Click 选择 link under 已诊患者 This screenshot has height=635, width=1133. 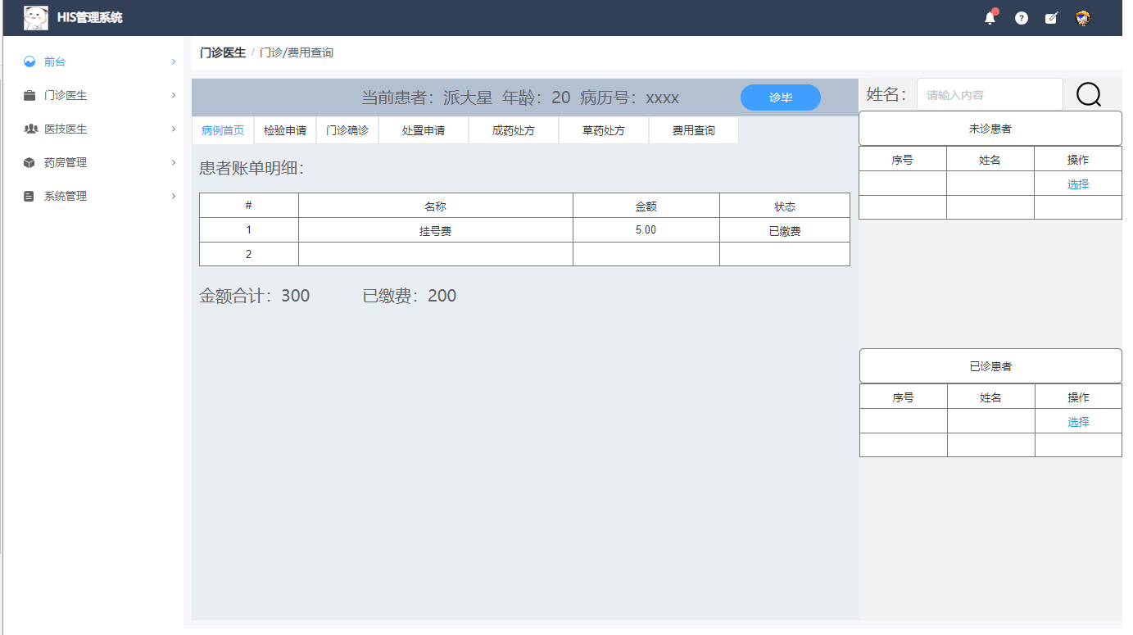[x=1079, y=422]
